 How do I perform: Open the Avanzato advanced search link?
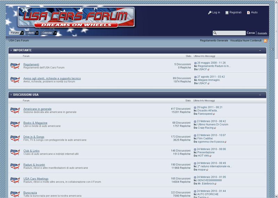[x=262, y=33]
